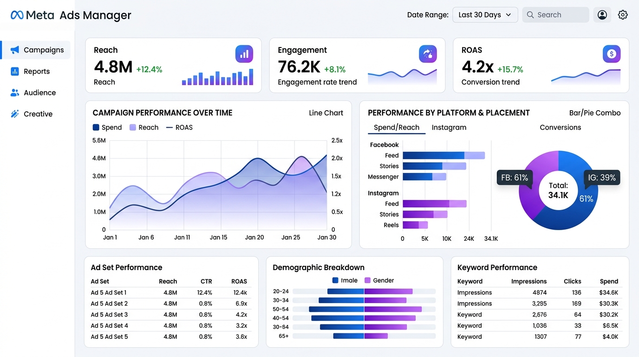
Task: Click the Creative wand icon
Action: [15, 114]
